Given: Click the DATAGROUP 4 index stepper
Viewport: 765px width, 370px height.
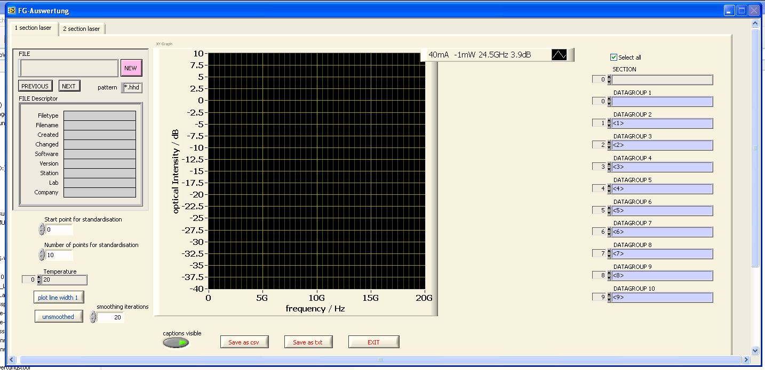Looking at the screenshot, I should click(609, 167).
